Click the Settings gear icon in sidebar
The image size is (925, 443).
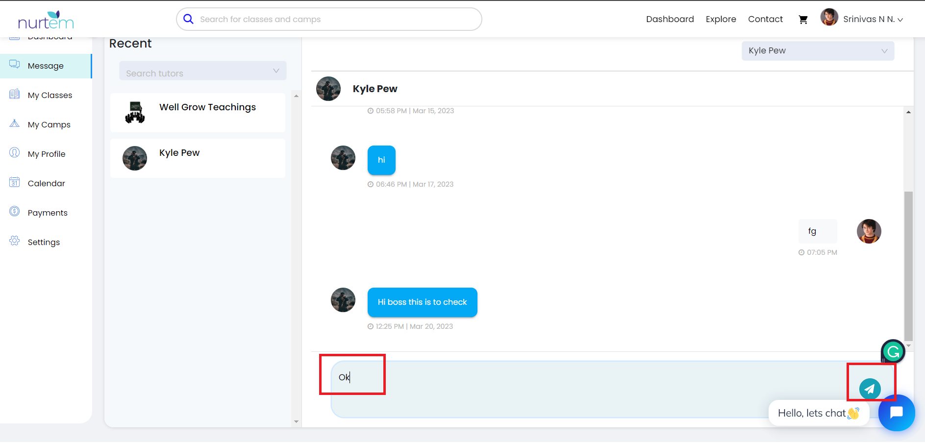(15, 241)
